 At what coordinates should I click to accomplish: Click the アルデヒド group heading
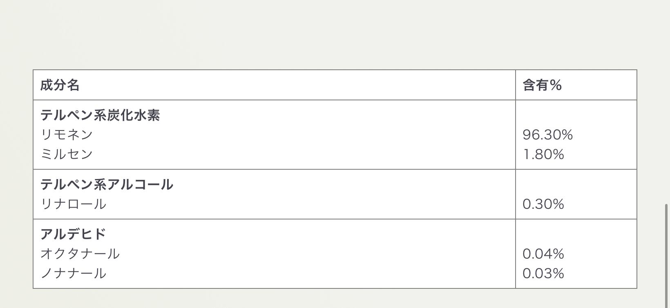73,234
